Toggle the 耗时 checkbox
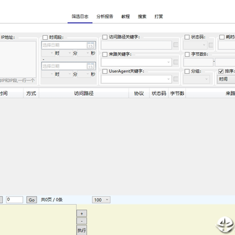 coord(222,37)
